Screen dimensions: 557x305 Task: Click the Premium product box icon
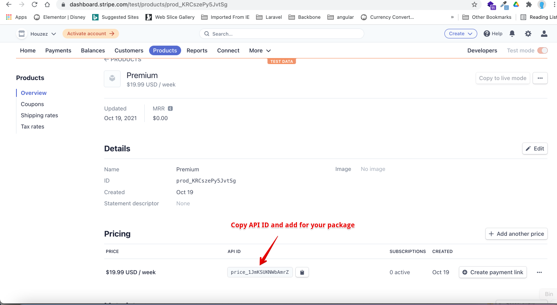point(112,78)
